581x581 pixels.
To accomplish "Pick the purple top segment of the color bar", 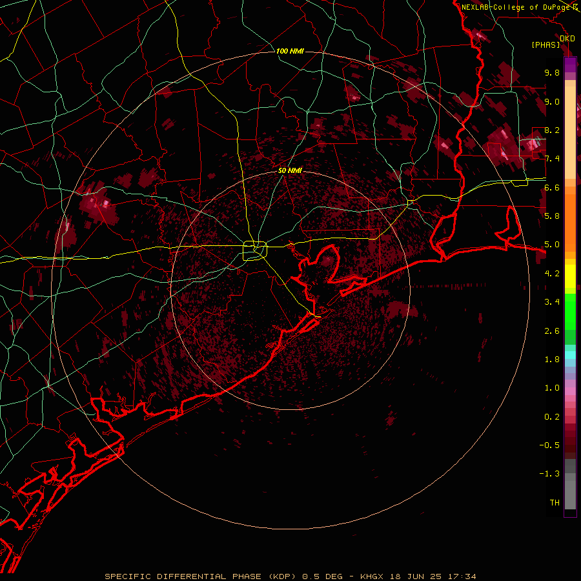I will (x=570, y=65).
